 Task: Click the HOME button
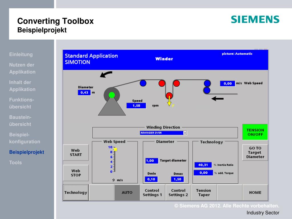[x=255, y=192]
